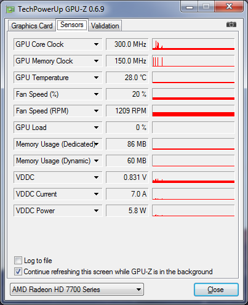The image size is (248, 305).
Task: Minimize the GPU-Z window
Action: [x=189, y=7]
